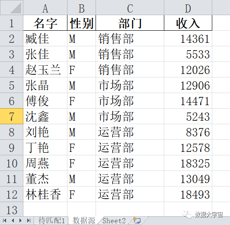Select row 9 header

point(12,148)
